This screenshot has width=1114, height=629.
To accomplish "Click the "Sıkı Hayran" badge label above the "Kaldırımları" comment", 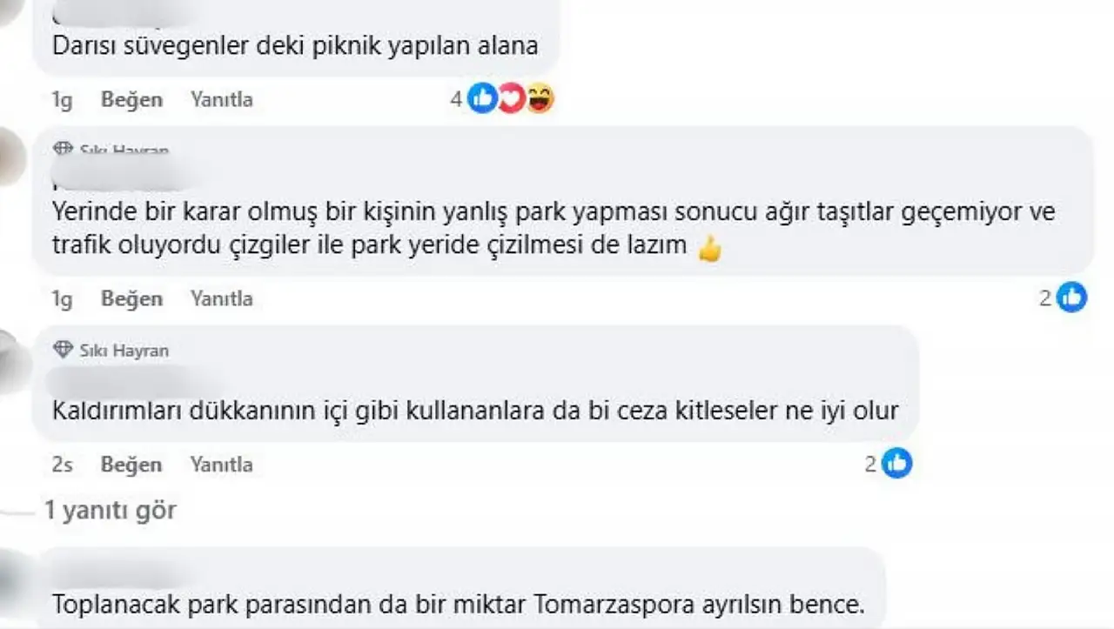I will point(124,351).
